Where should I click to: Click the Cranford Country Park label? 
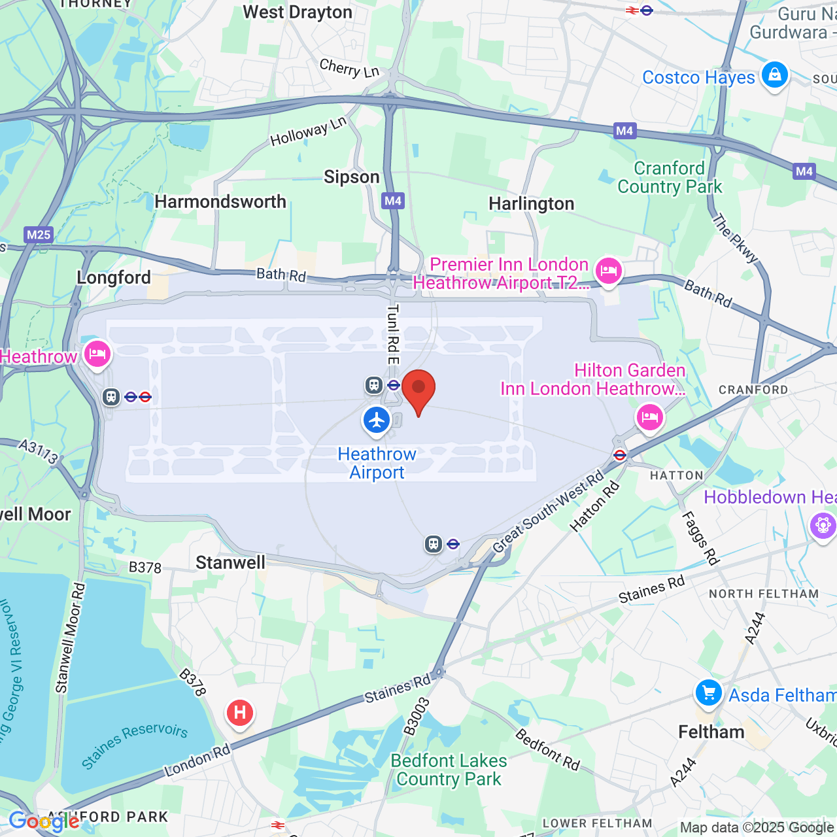[670, 177]
